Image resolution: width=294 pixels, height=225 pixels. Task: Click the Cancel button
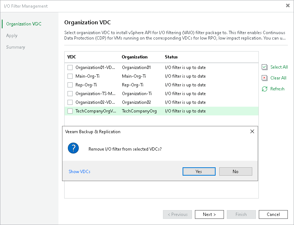[x=273, y=214]
